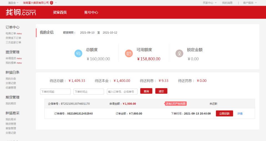Open the 潘啟金 user dropdown
The width and height of the screenshot is (266, 141).
point(13,3)
